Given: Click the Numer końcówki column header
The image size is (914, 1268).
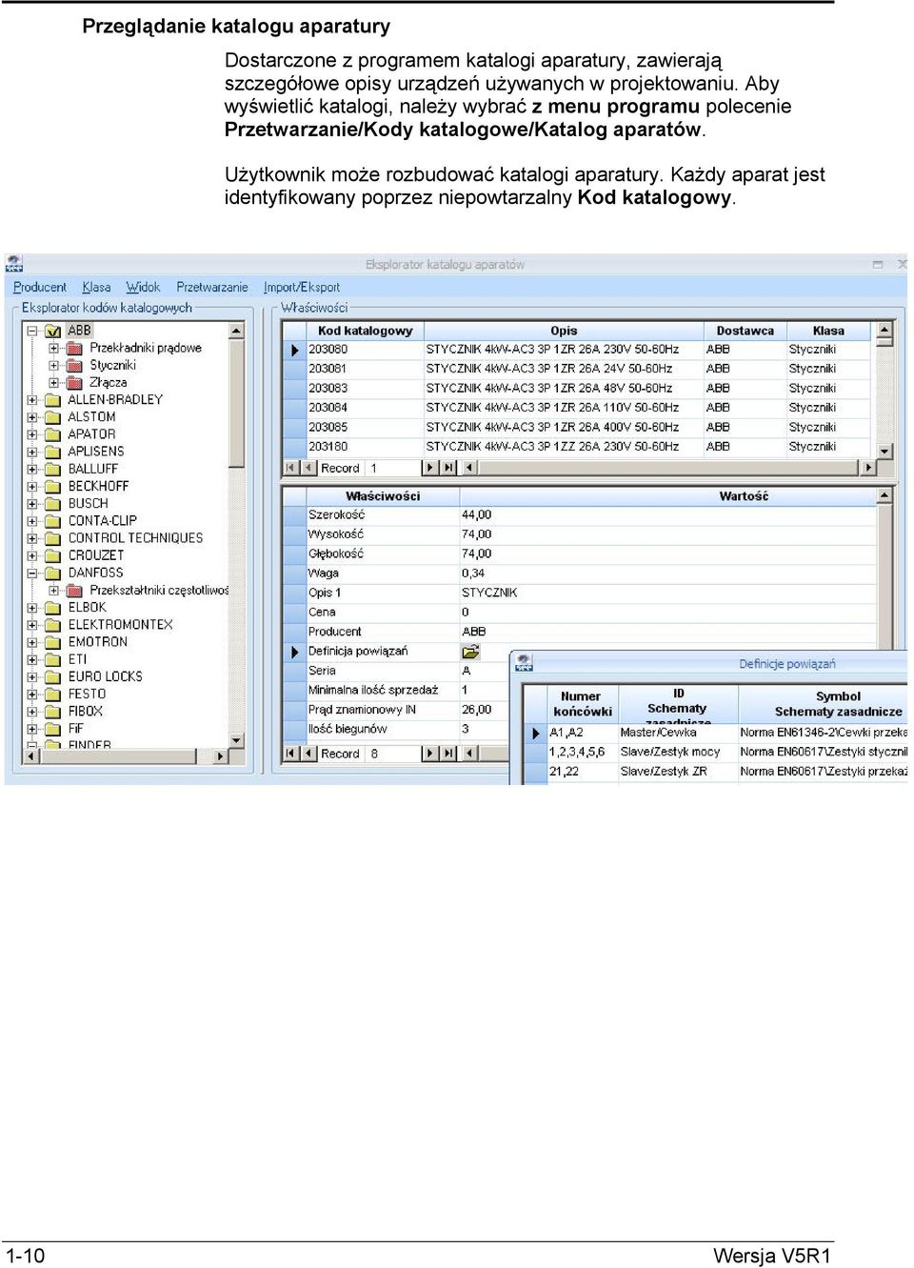Looking at the screenshot, I should (581, 704).
